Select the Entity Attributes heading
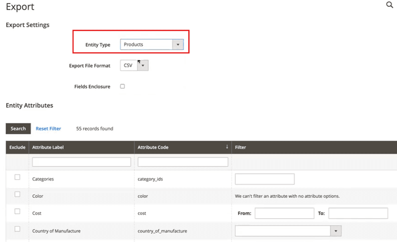This screenshot has width=397, height=242. pos(29,106)
